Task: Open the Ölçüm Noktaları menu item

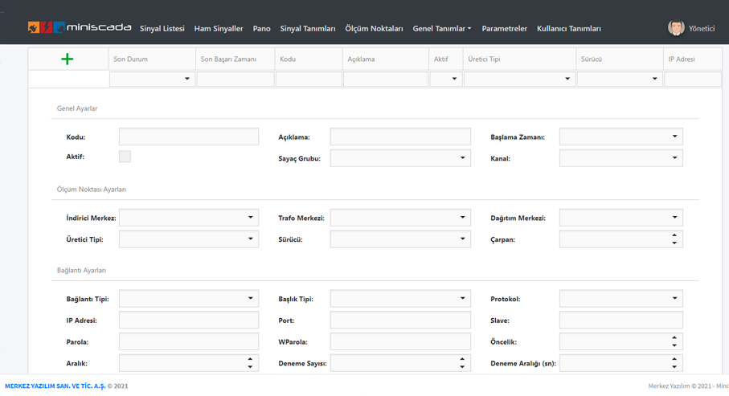Action: tap(374, 29)
